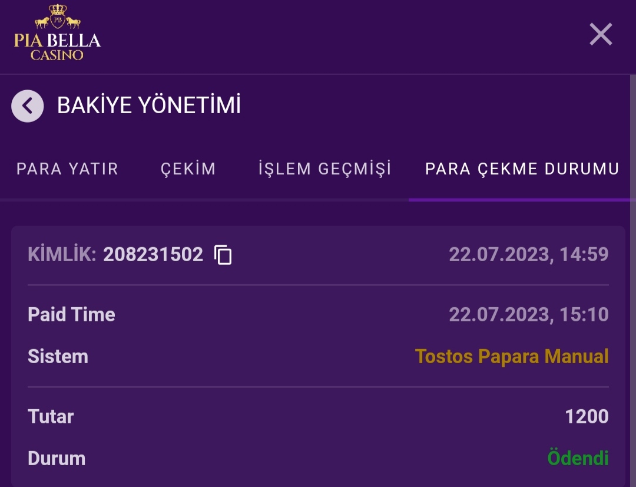Click the BAKİYE YÖNETİMİ heading
This screenshot has width=636, height=487.
point(149,106)
